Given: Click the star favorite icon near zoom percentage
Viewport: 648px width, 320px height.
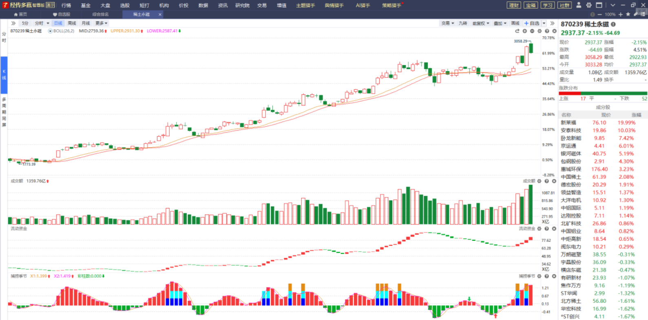Looking at the screenshot, I should point(628,14).
